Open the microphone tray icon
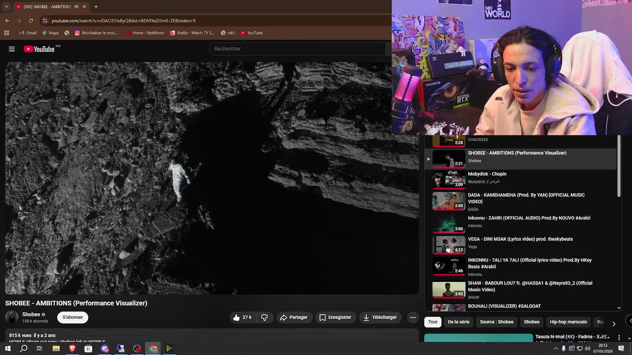Screen dimensions: 632x355 point(564,349)
